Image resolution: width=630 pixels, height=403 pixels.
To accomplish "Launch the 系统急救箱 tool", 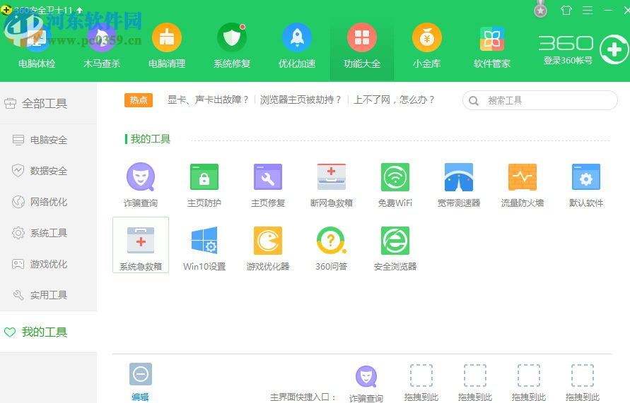I will [141, 245].
